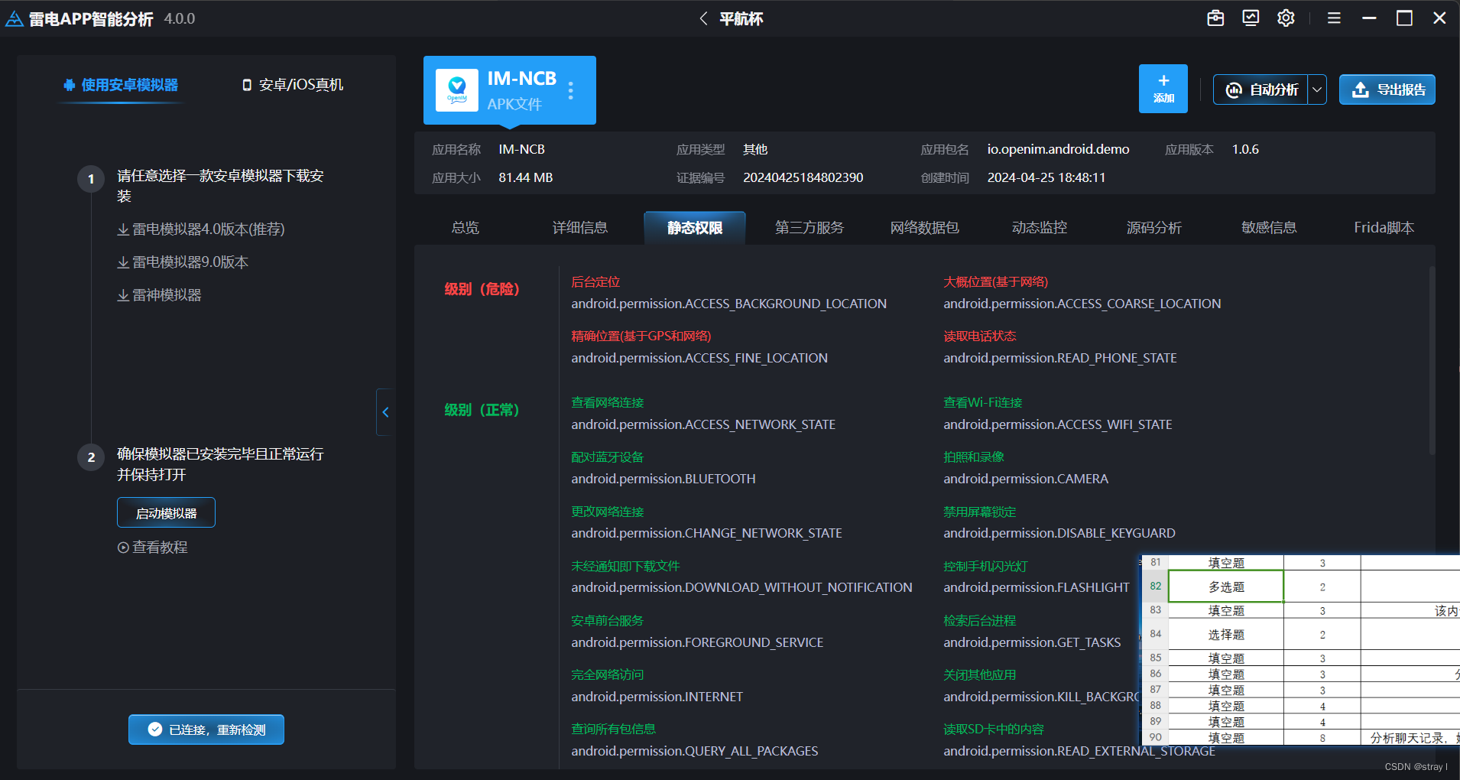Click 级别（正常）section label
The width and height of the screenshot is (1460, 780).
pyautogui.click(x=482, y=410)
